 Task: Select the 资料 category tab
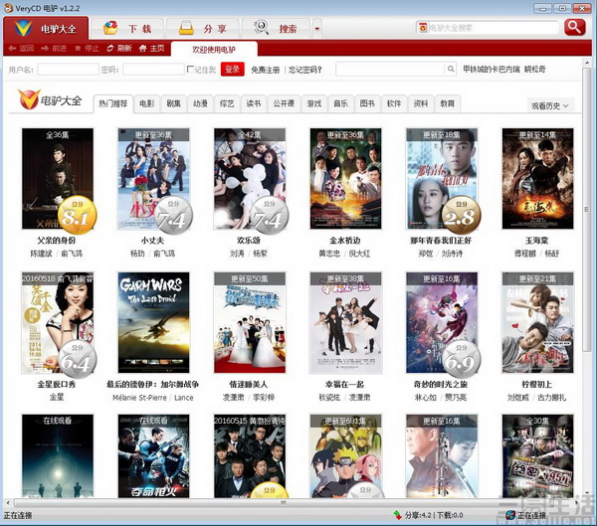(421, 103)
